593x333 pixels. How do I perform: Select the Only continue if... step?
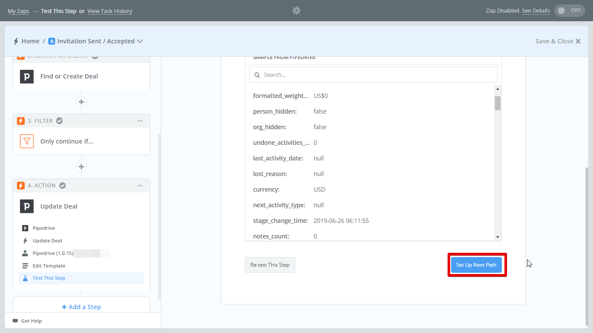click(81, 141)
